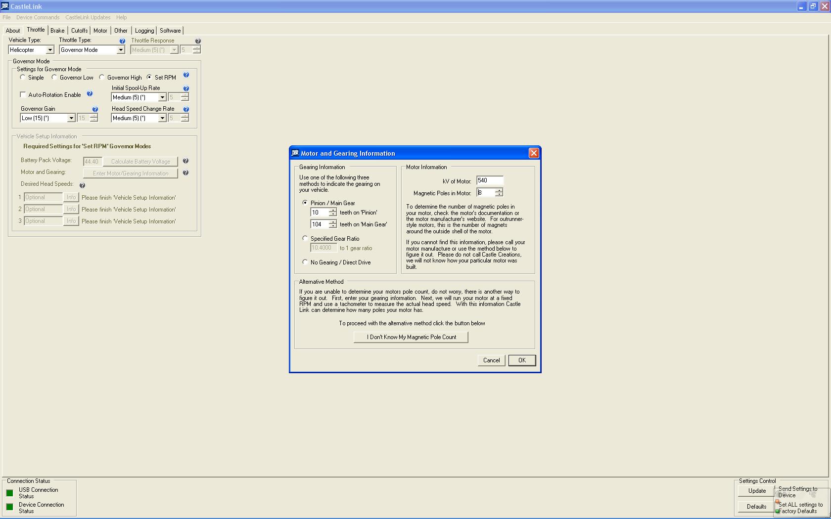Select Set RPM radio button

[x=149, y=77]
